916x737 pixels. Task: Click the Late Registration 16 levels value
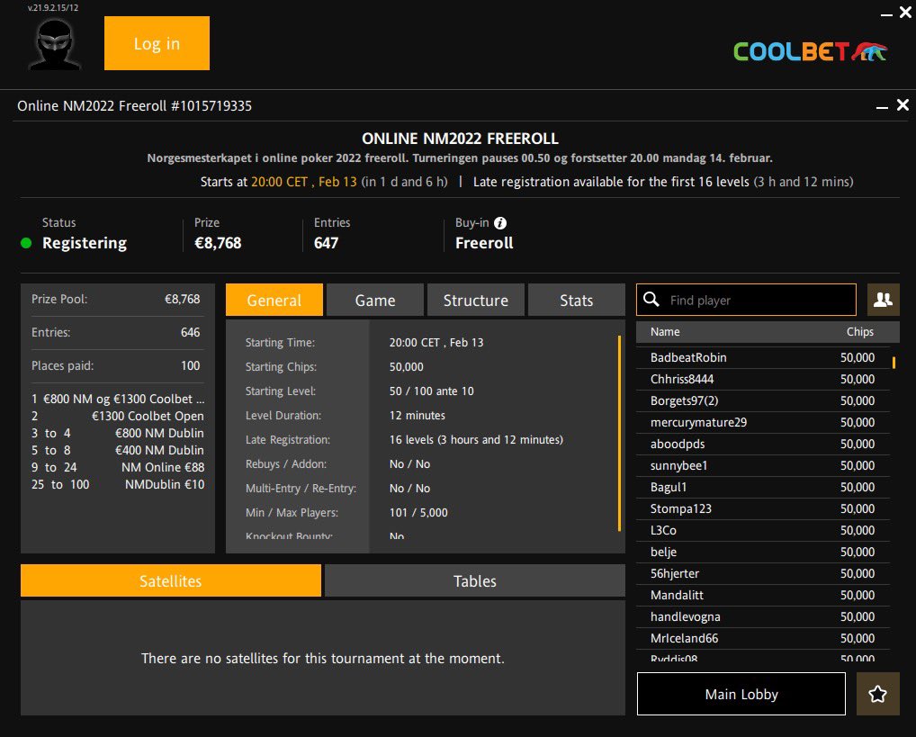[x=476, y=439]
